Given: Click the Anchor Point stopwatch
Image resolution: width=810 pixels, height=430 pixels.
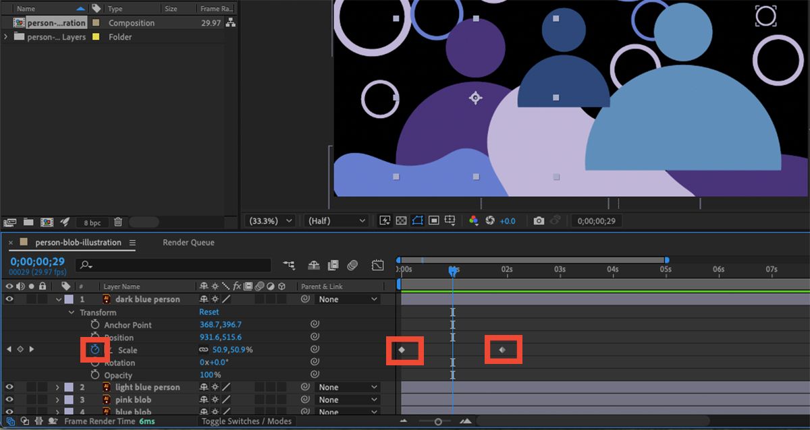Looking at the screenshot, I should [95, 325].
